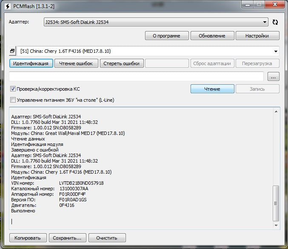Click the refresh adapters icon
Image resolution: width=288 pixels, height=249 pixels.
(x=275, y=22)
